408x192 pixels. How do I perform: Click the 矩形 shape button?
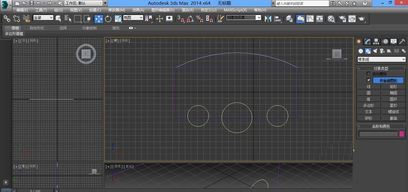click(393, 87)
